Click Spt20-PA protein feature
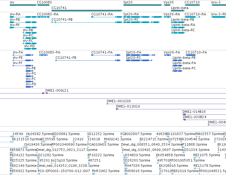Screen dimensions: 226x175 [x=141, y=55]
